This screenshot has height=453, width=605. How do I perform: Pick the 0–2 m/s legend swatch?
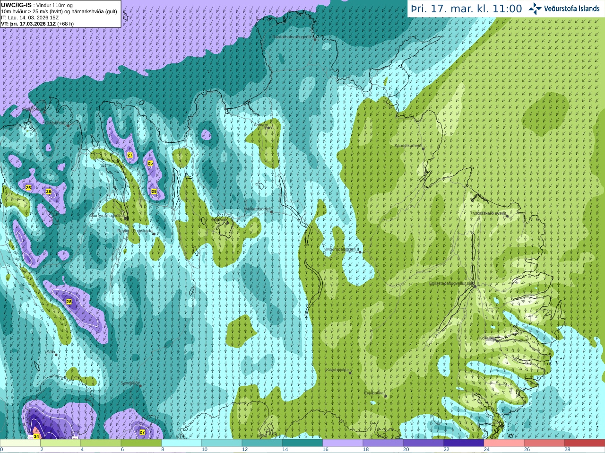click(20, 443)
